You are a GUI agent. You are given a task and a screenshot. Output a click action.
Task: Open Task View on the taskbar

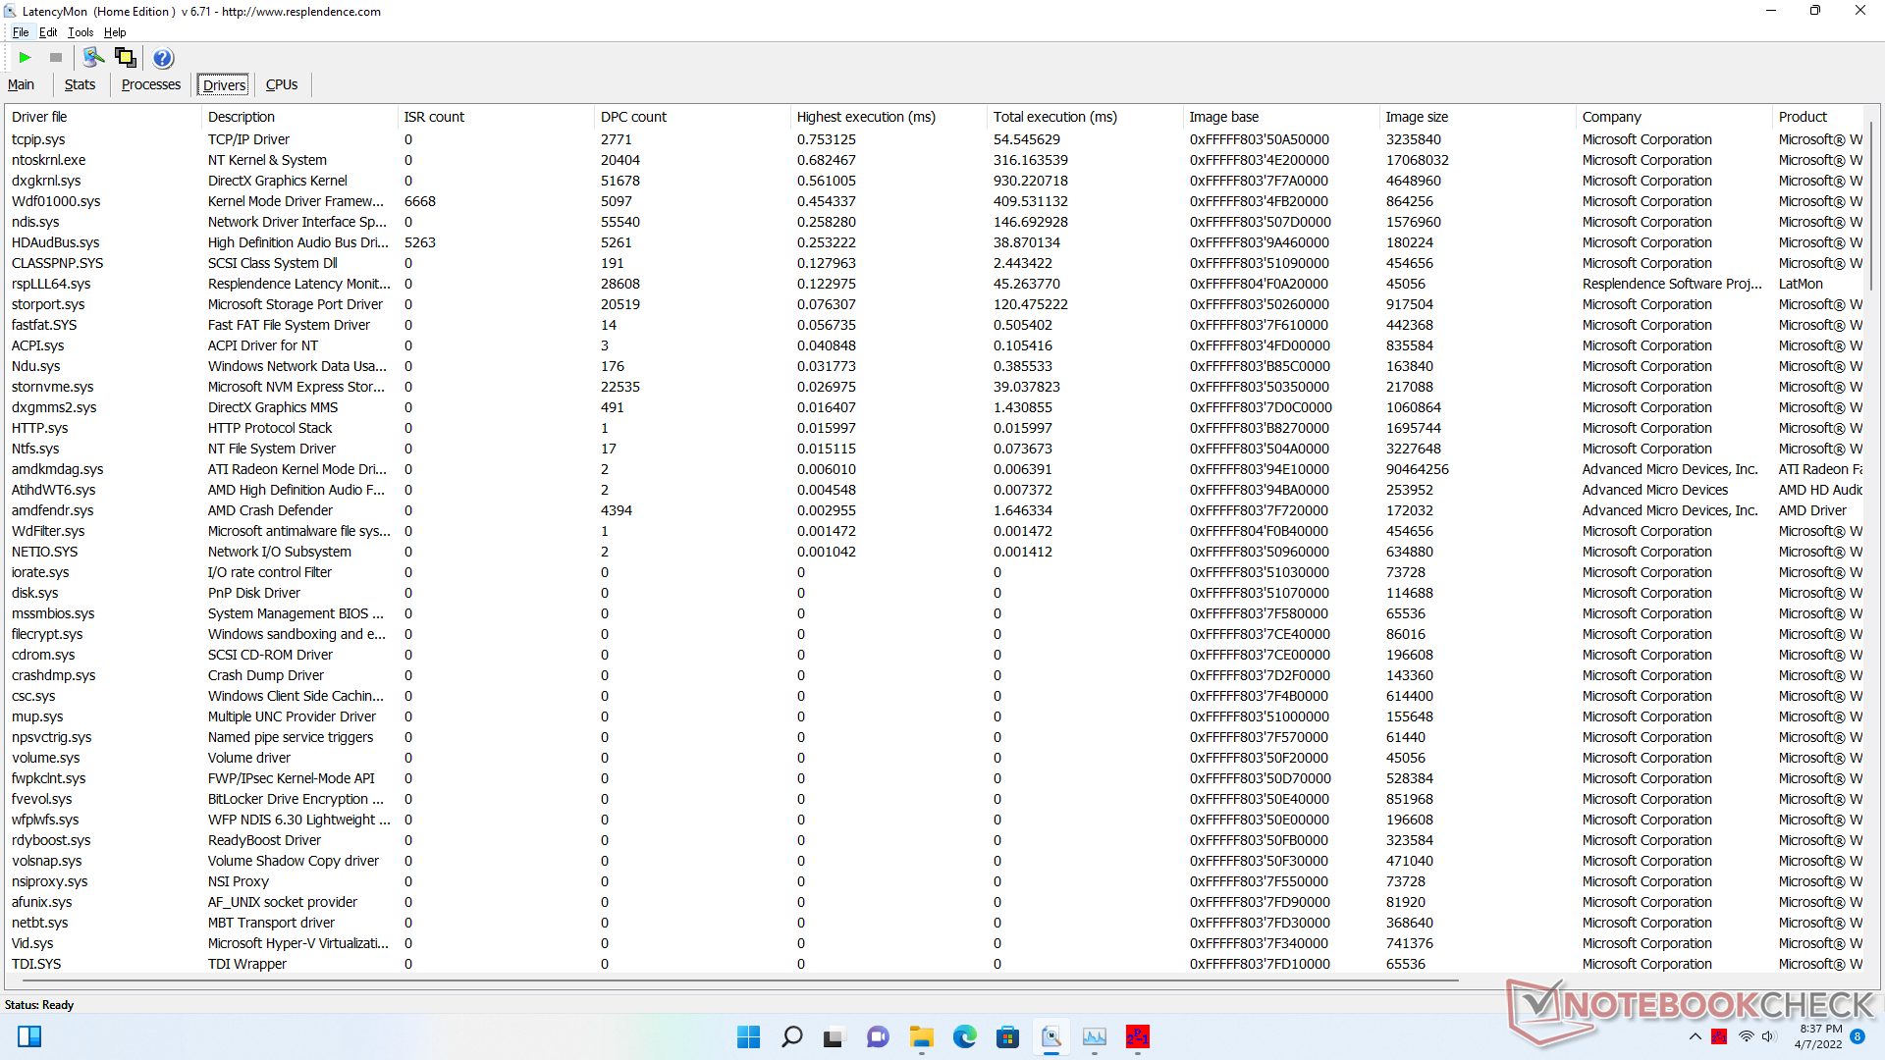click(x=835, y=1036)
